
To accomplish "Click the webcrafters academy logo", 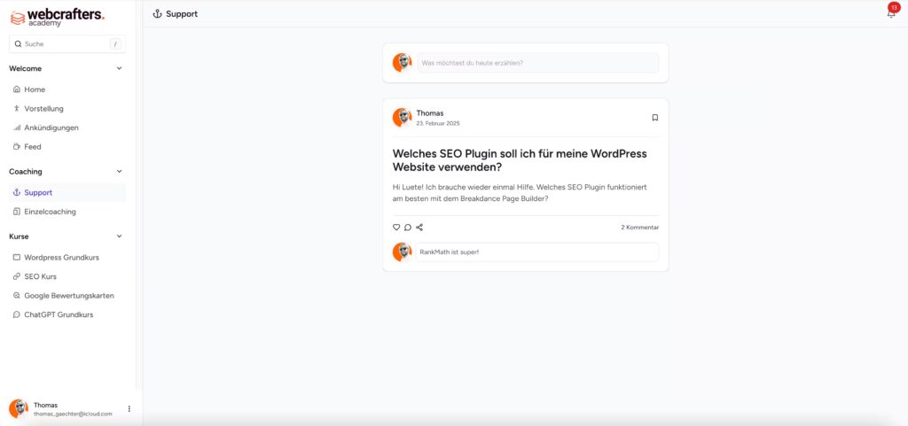I will coord(58,17).
